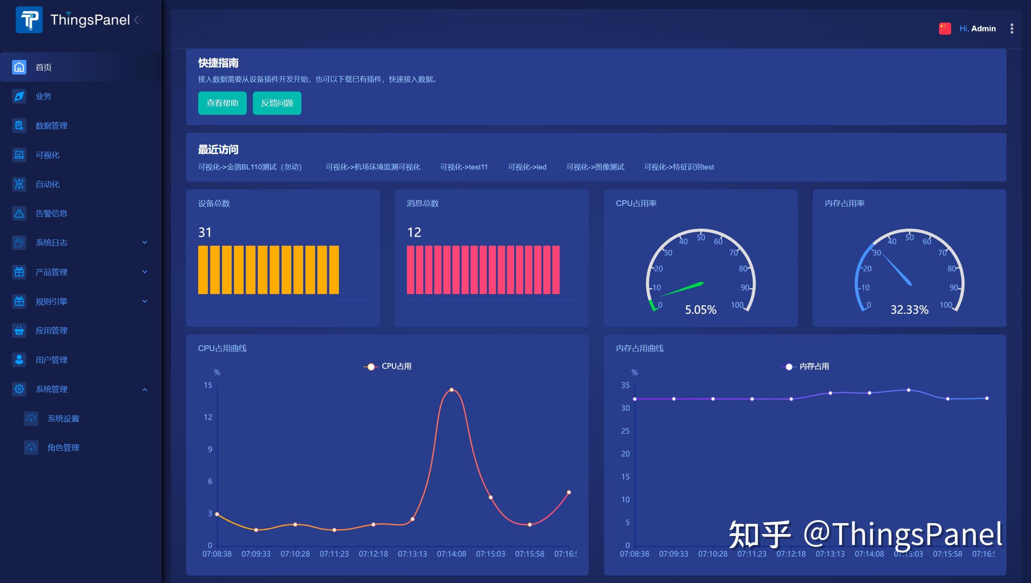Collapse the sidebar with the double-chevron toggle
The image size is (1031, 583).
(x=139, y=21)
